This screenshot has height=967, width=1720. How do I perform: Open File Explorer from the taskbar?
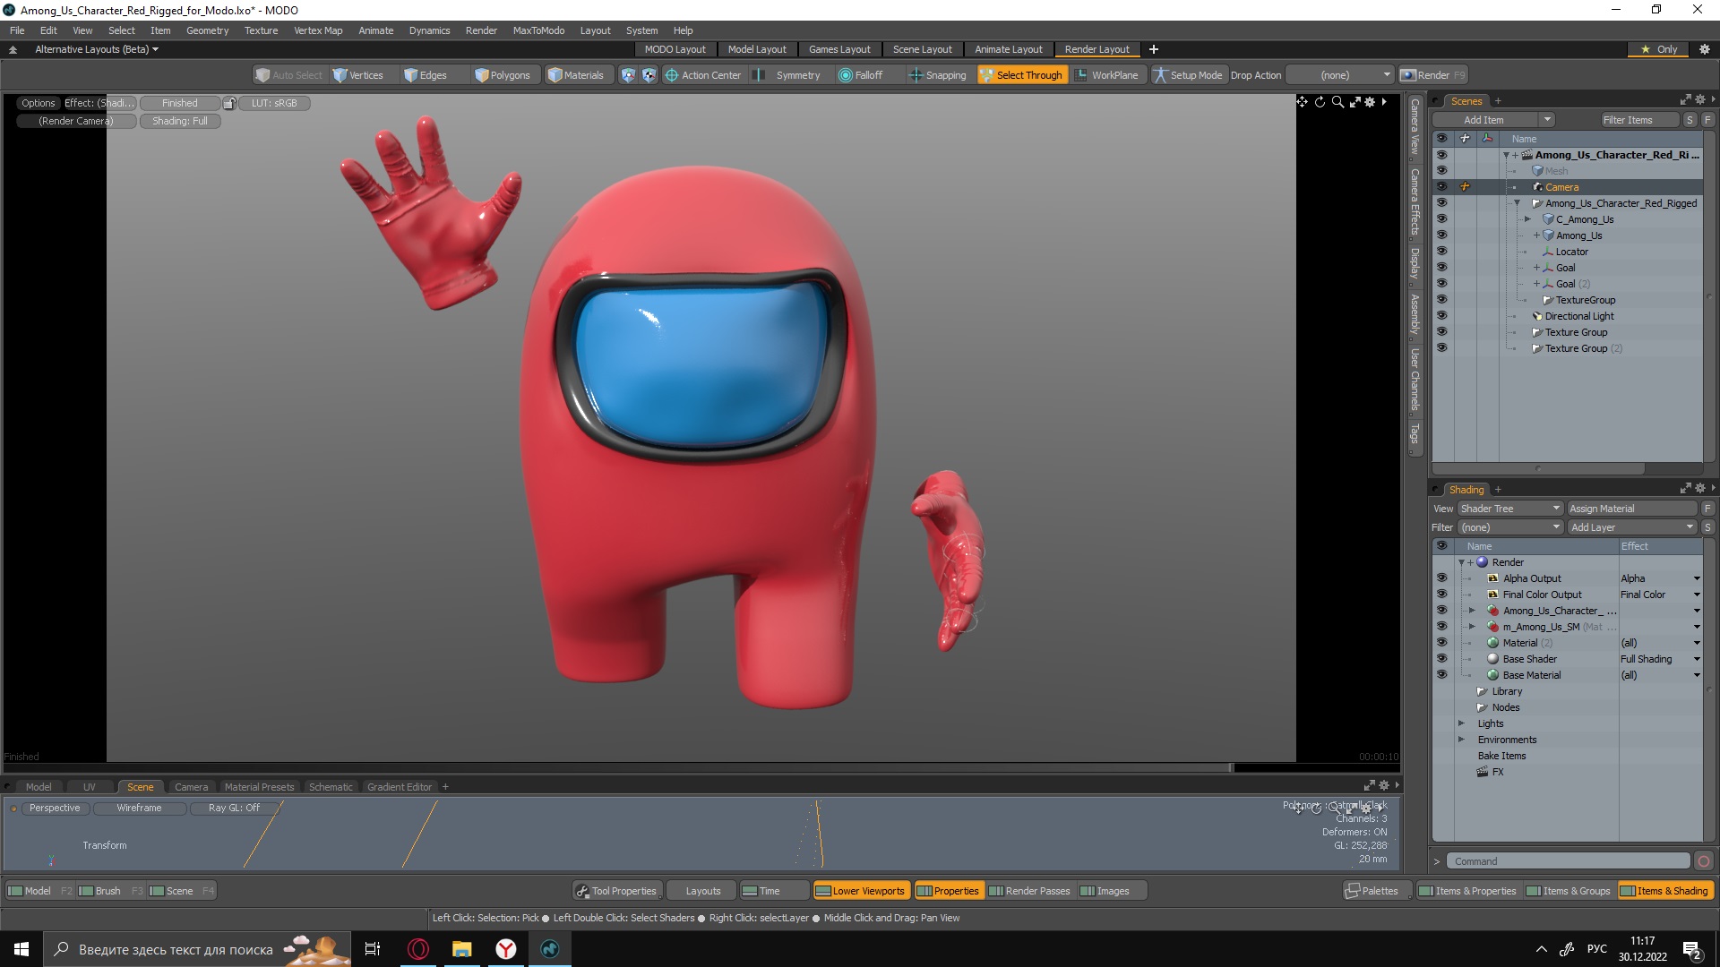click(462, 949)
